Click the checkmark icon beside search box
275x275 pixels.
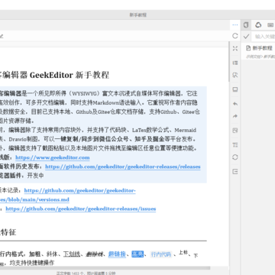pyautogui.click(x=246, y=37)
